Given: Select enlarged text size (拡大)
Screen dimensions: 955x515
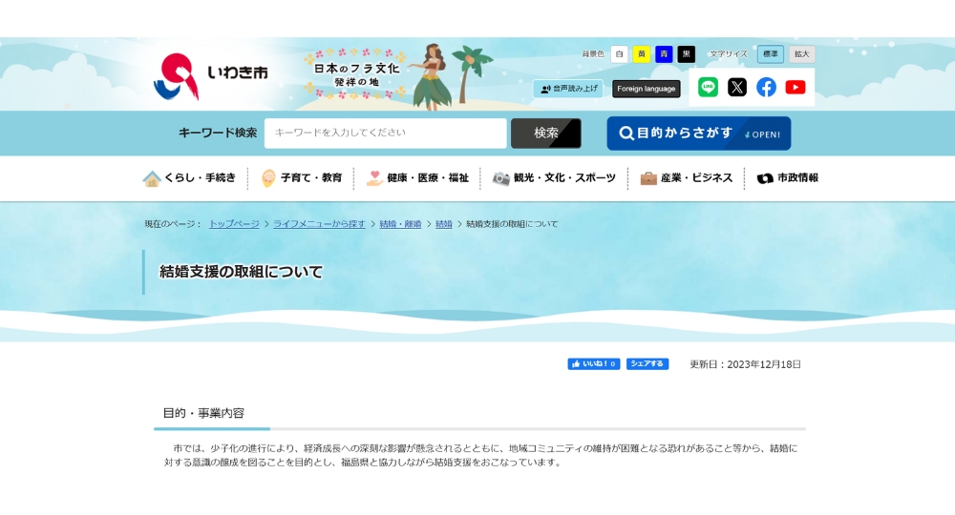Looking at the screenshot, I should pos(802,54).
